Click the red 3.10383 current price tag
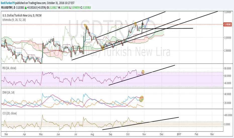 [x=227, y=24]
